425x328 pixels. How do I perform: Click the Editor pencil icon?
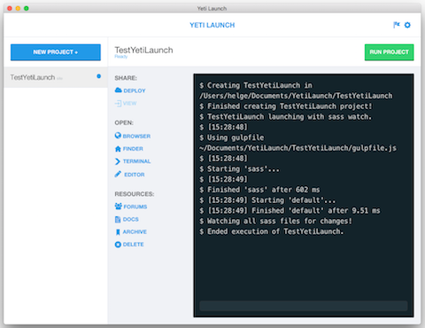(x=118, y=174)
